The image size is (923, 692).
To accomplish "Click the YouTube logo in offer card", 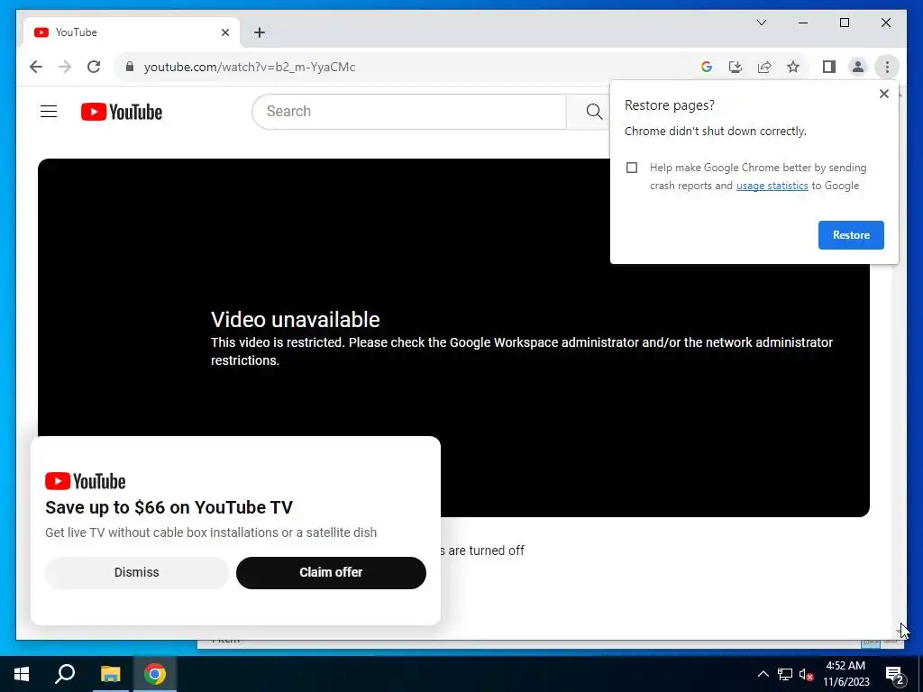I will pos(86,481).
